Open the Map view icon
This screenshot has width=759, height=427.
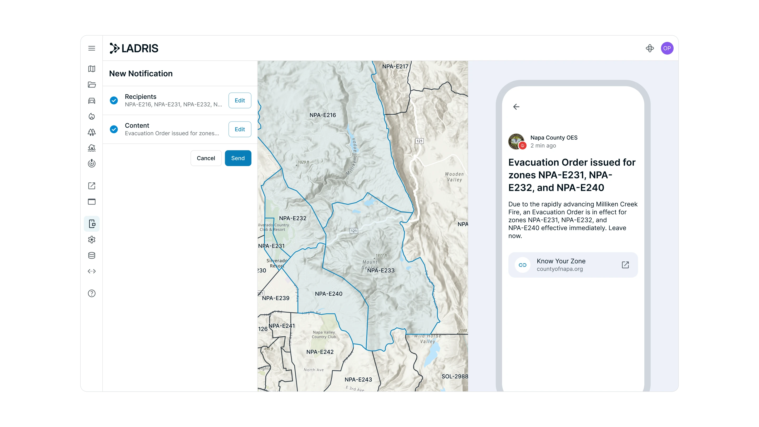(92, 69)
